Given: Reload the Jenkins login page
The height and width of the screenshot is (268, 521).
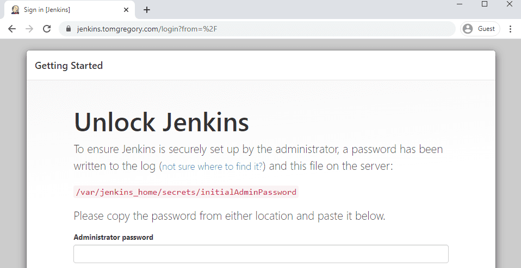Looking at the screenshot, I should [x=47, y=29].
